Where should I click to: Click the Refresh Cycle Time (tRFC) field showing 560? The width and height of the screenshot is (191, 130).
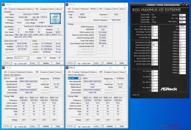pyautogui.click(x=154, y=45)
